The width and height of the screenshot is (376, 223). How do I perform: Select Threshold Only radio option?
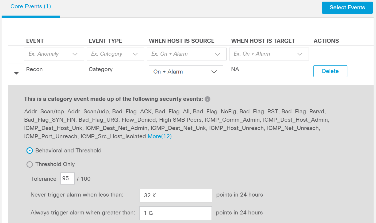[x=29, y=164]
